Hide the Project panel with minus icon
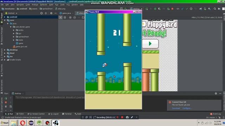 56,13
